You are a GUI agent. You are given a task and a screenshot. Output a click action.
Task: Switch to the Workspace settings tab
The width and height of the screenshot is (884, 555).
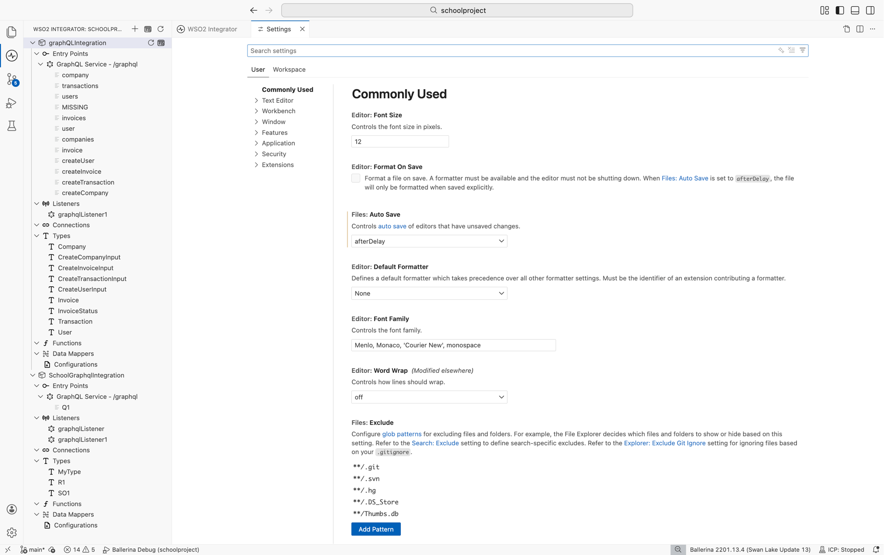(x=289, y=69)
